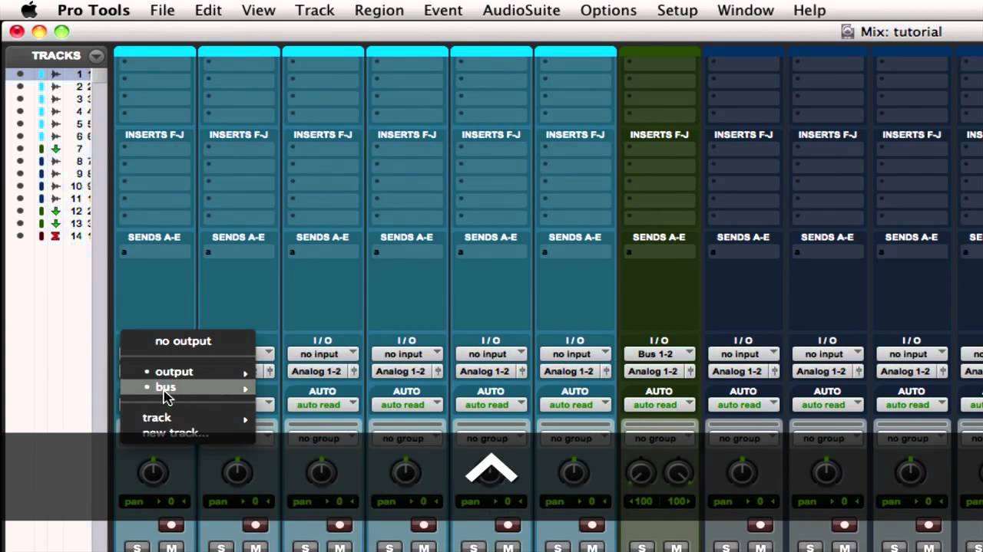Image resolution: width=983 pixels, height=552 pixels.
Task: Open output window icon on track 10 strip
Action: [943, 371]
